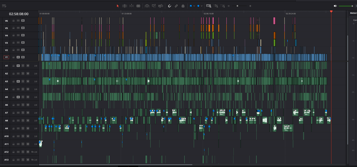Click the speaker volume icon

pyautogui.click(x=335, y=6)
